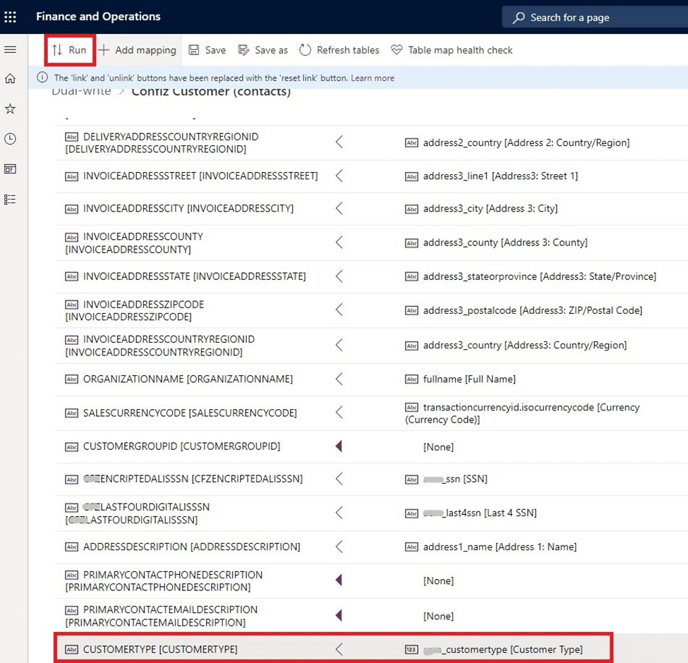Select address1_name destination field

click(491, 547)
